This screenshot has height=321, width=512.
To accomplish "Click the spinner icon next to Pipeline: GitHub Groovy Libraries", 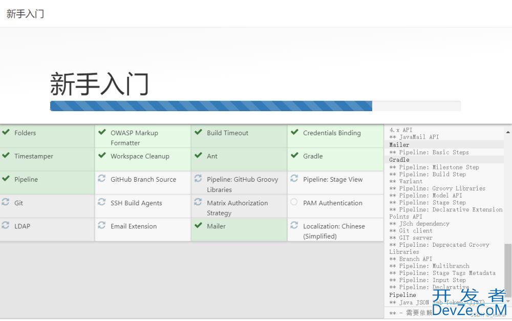I will click(x=198, y=178).
